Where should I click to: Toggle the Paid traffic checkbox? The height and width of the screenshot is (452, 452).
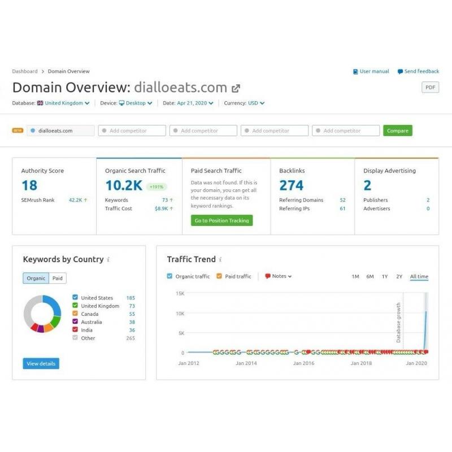[219, 276]
